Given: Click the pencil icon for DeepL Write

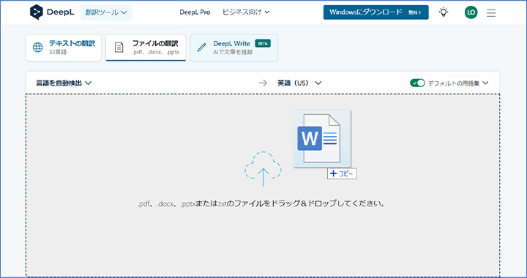Looking at the screenshot, I should [202, 48].
